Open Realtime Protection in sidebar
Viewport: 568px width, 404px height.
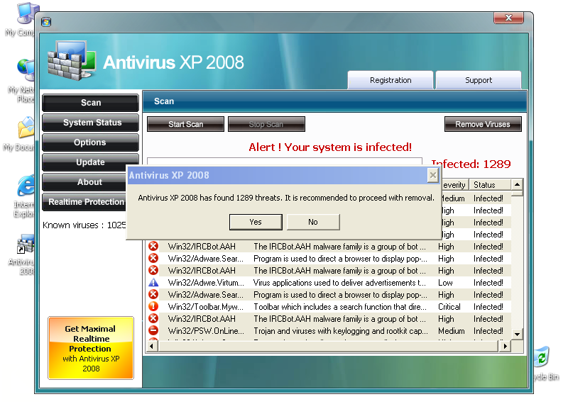tap(84, 202)
